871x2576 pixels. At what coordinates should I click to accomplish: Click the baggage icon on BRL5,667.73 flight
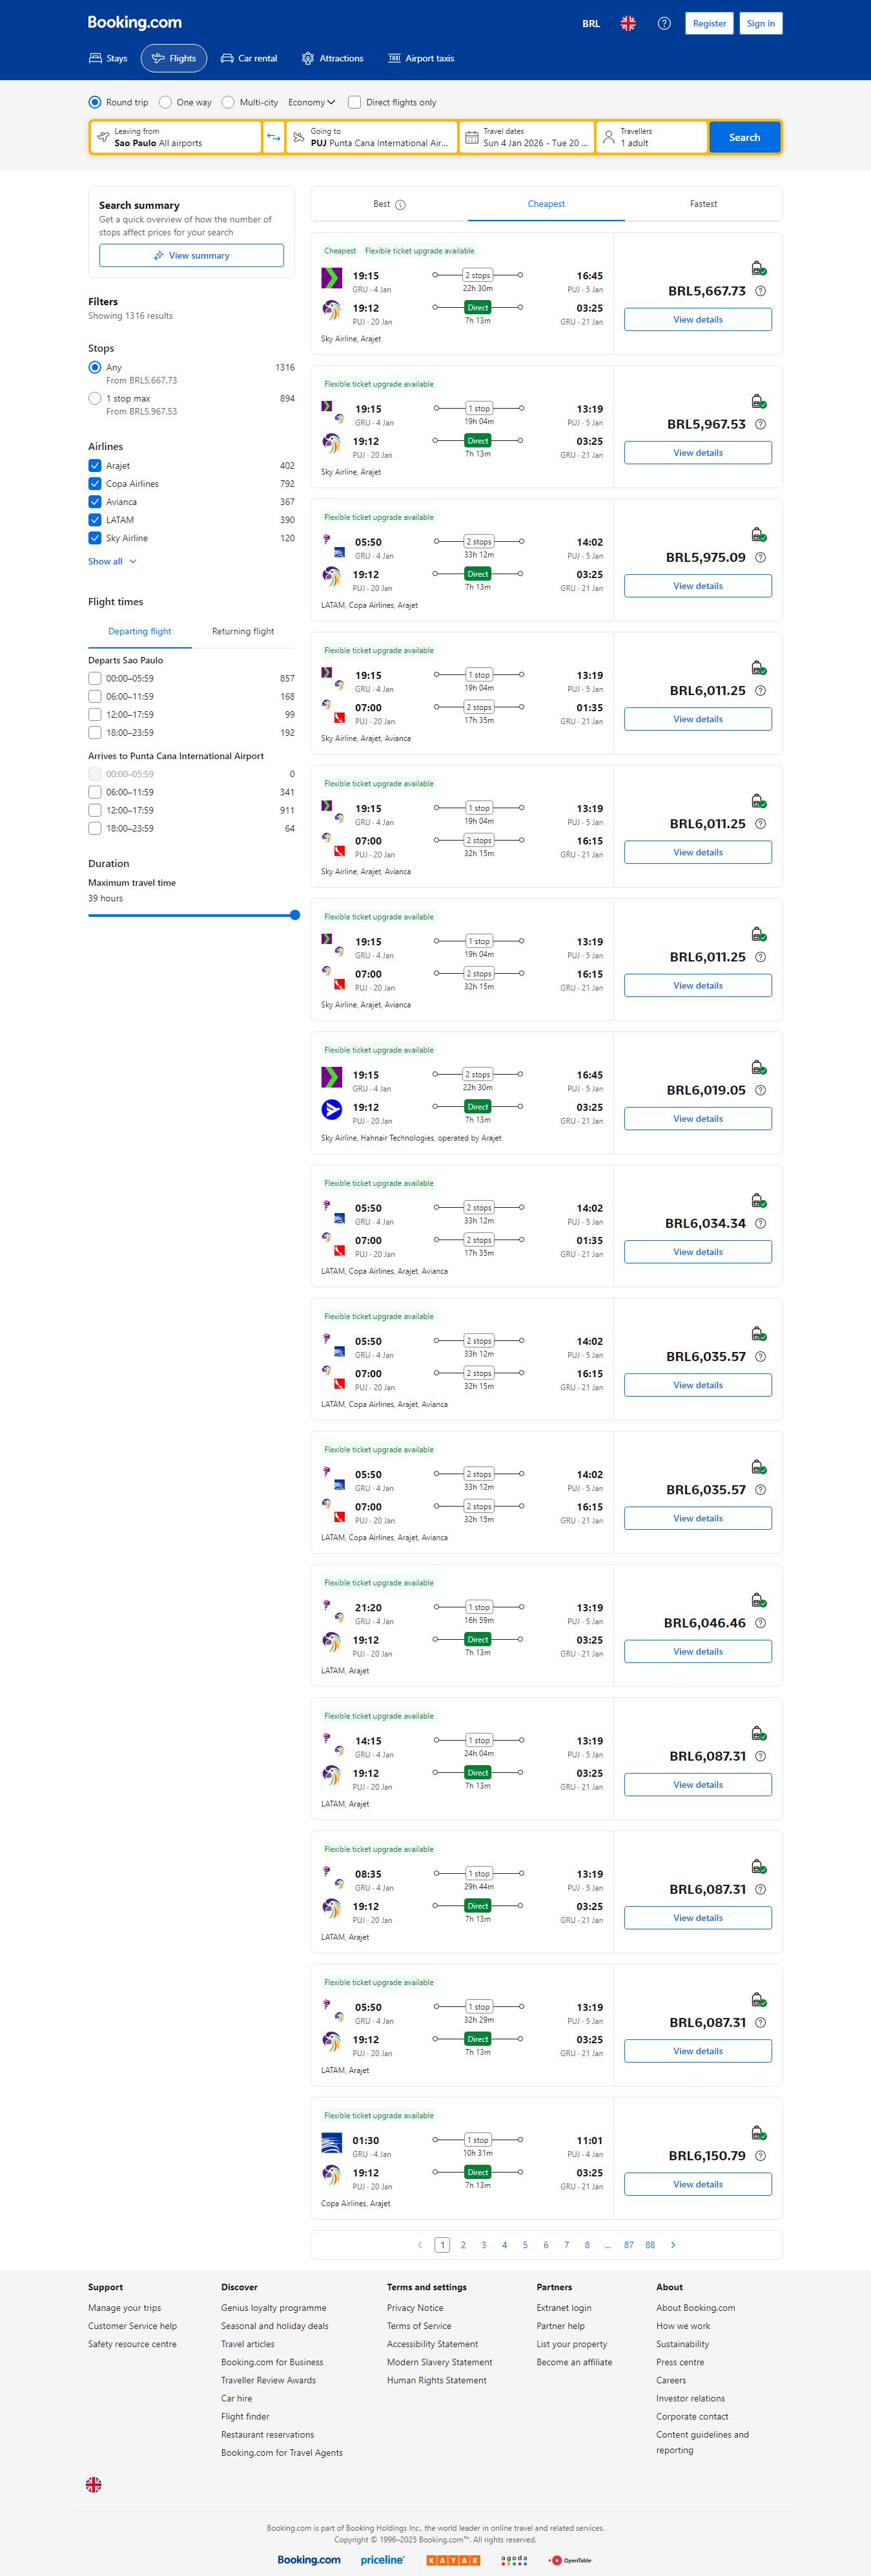758,268
